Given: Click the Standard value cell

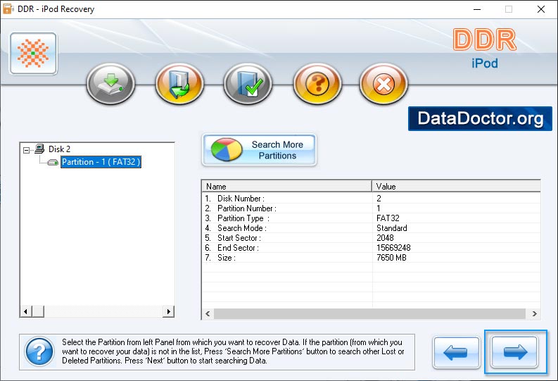Looking at the screenshot, I should [x=392, y=228].
